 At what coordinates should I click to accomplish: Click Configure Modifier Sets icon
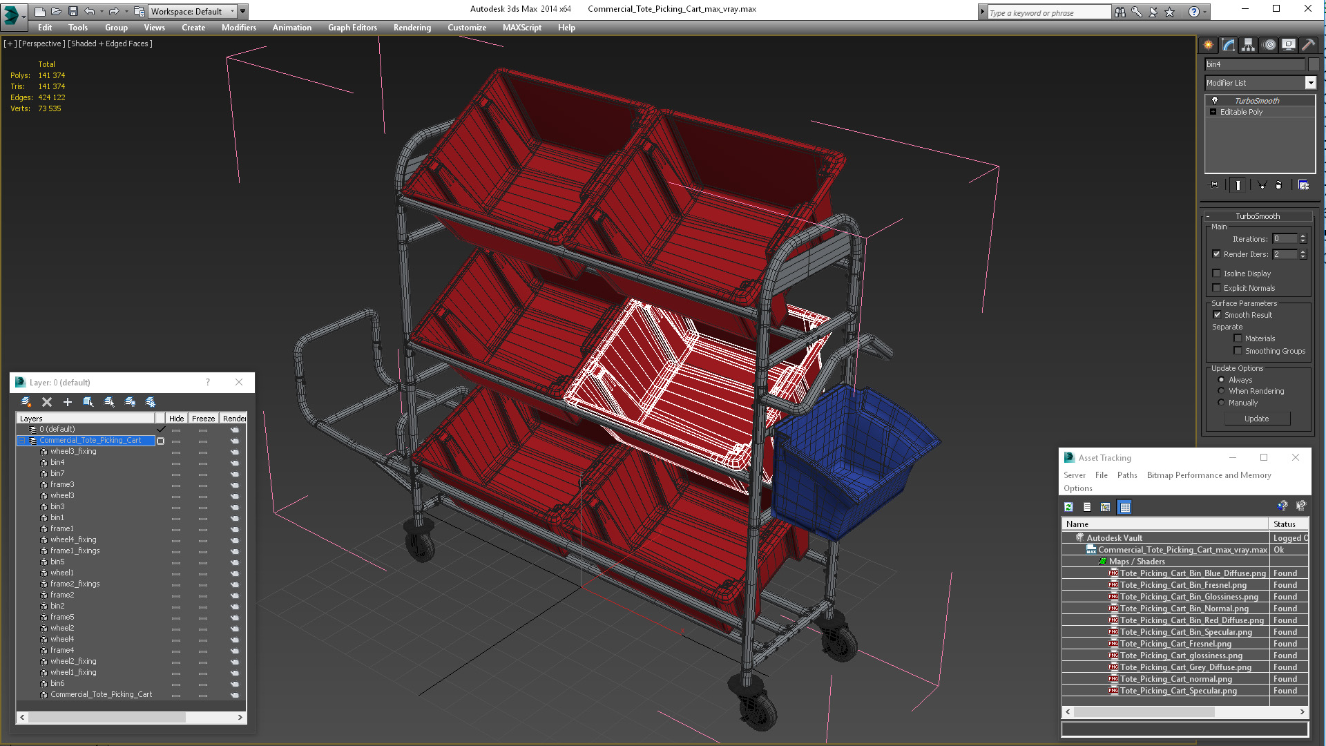pos(1303,185)
